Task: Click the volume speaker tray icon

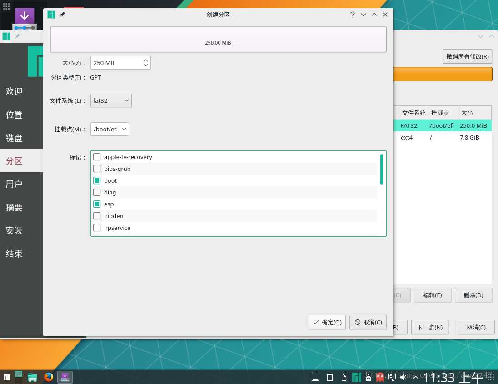Action: point(403,377)
